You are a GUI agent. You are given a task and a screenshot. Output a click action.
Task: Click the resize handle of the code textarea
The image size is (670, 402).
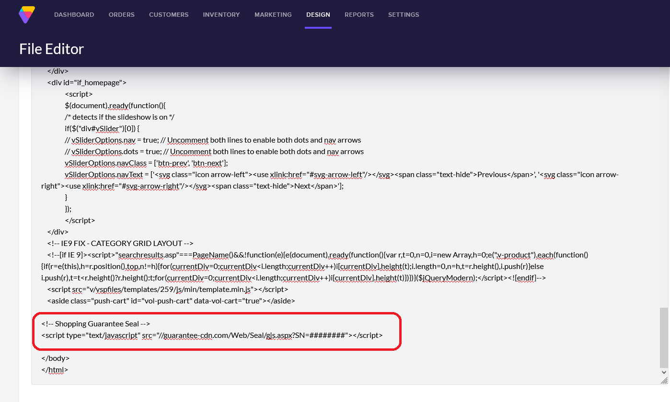click(x=664, y=380)
